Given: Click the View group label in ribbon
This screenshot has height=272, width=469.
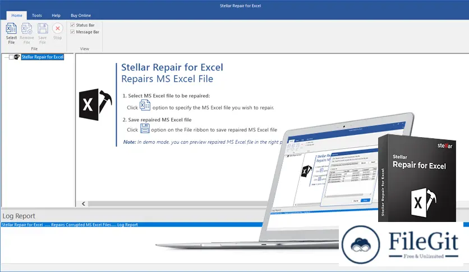Looking at the screenshot, I should [85, 48].
